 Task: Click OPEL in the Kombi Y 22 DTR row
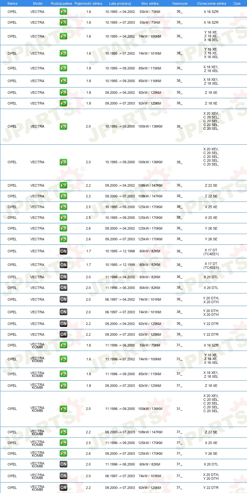pos(12,488)
